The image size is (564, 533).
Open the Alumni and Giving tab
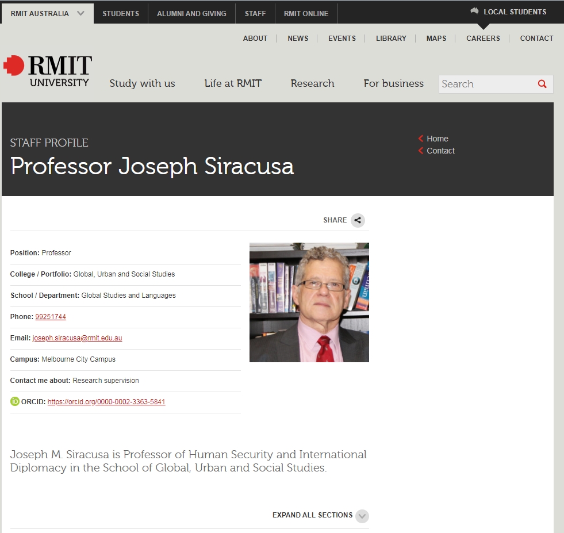(x=191, y=14)
